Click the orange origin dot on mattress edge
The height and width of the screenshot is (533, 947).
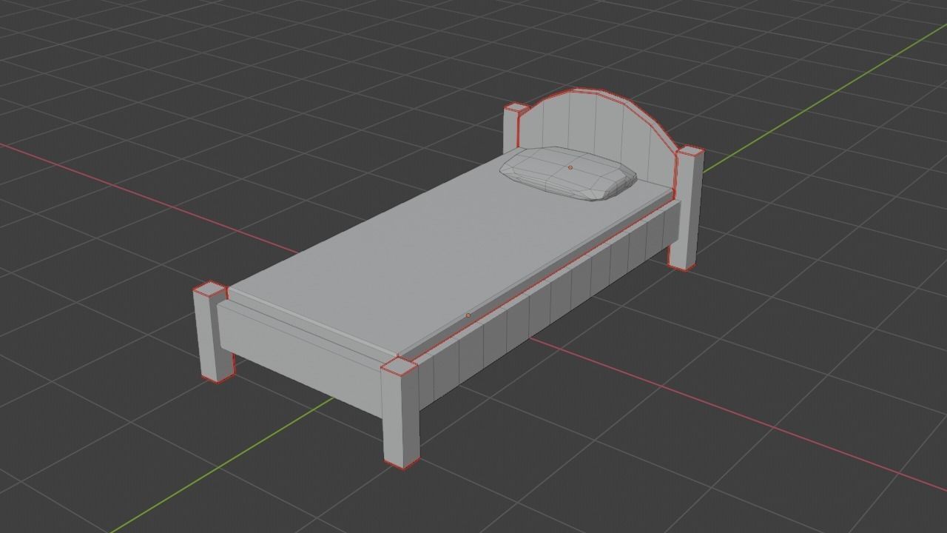pos(468,315)
